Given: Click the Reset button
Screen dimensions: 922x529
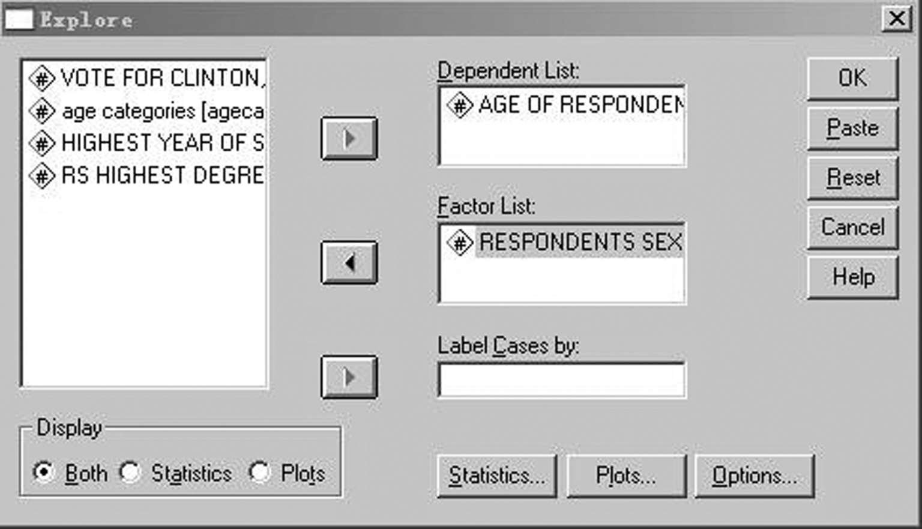Looking at the screenshot, I should pos(852,178).
